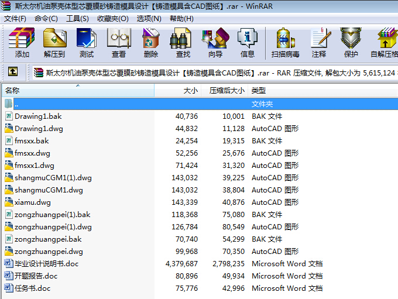
Task: Click the WinRAR title bar app icon
Action: point(6,6)
